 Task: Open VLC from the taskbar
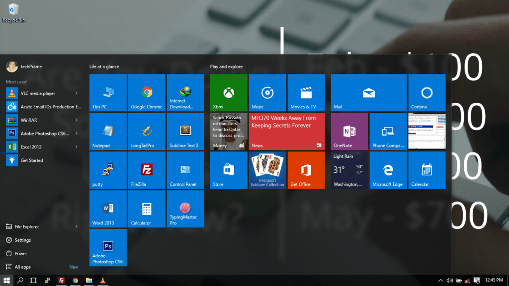(102, 281)
